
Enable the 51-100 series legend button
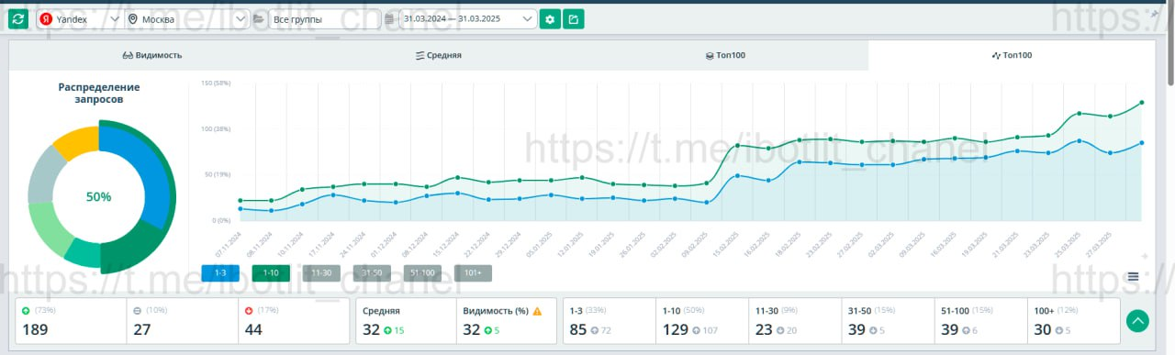pos(422,272)
